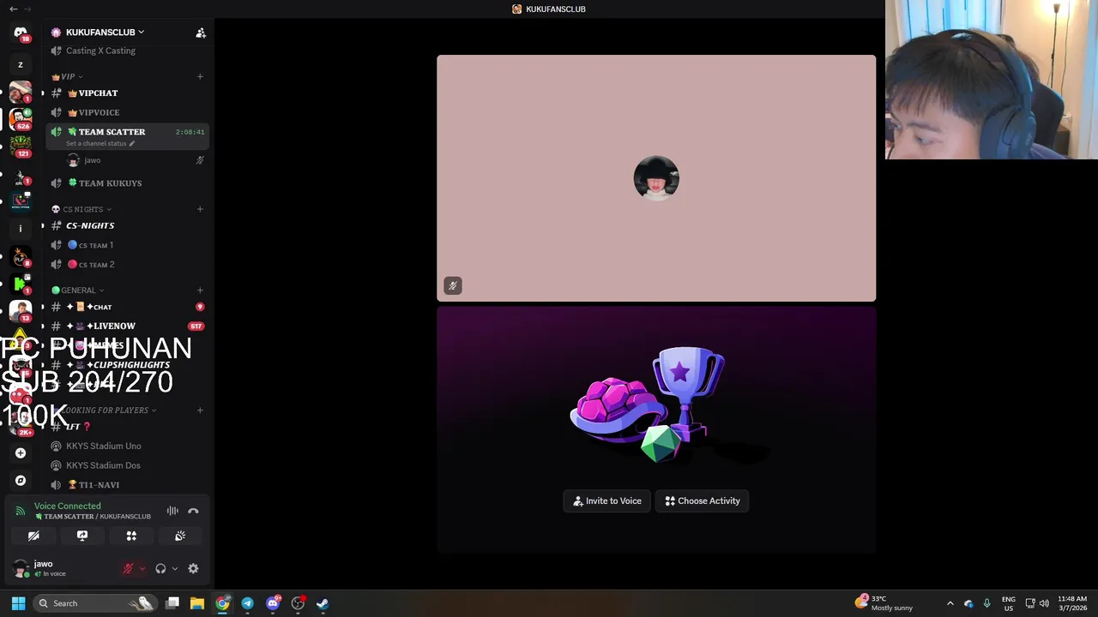Open the VIPCHAT text channel

pos(128,93)
